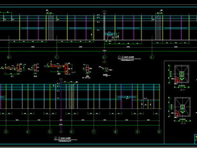The width and height of the screenshot is (197, 148).
Task: Click hatched column near axis E
Action: coord(158,28)
